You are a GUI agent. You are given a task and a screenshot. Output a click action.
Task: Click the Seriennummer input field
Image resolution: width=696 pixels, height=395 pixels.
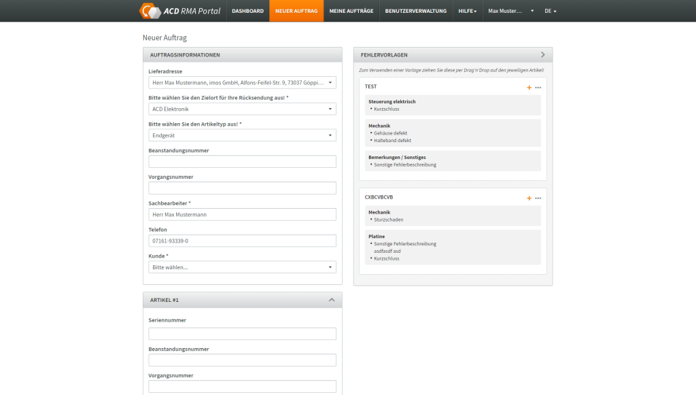coord(242,334)
